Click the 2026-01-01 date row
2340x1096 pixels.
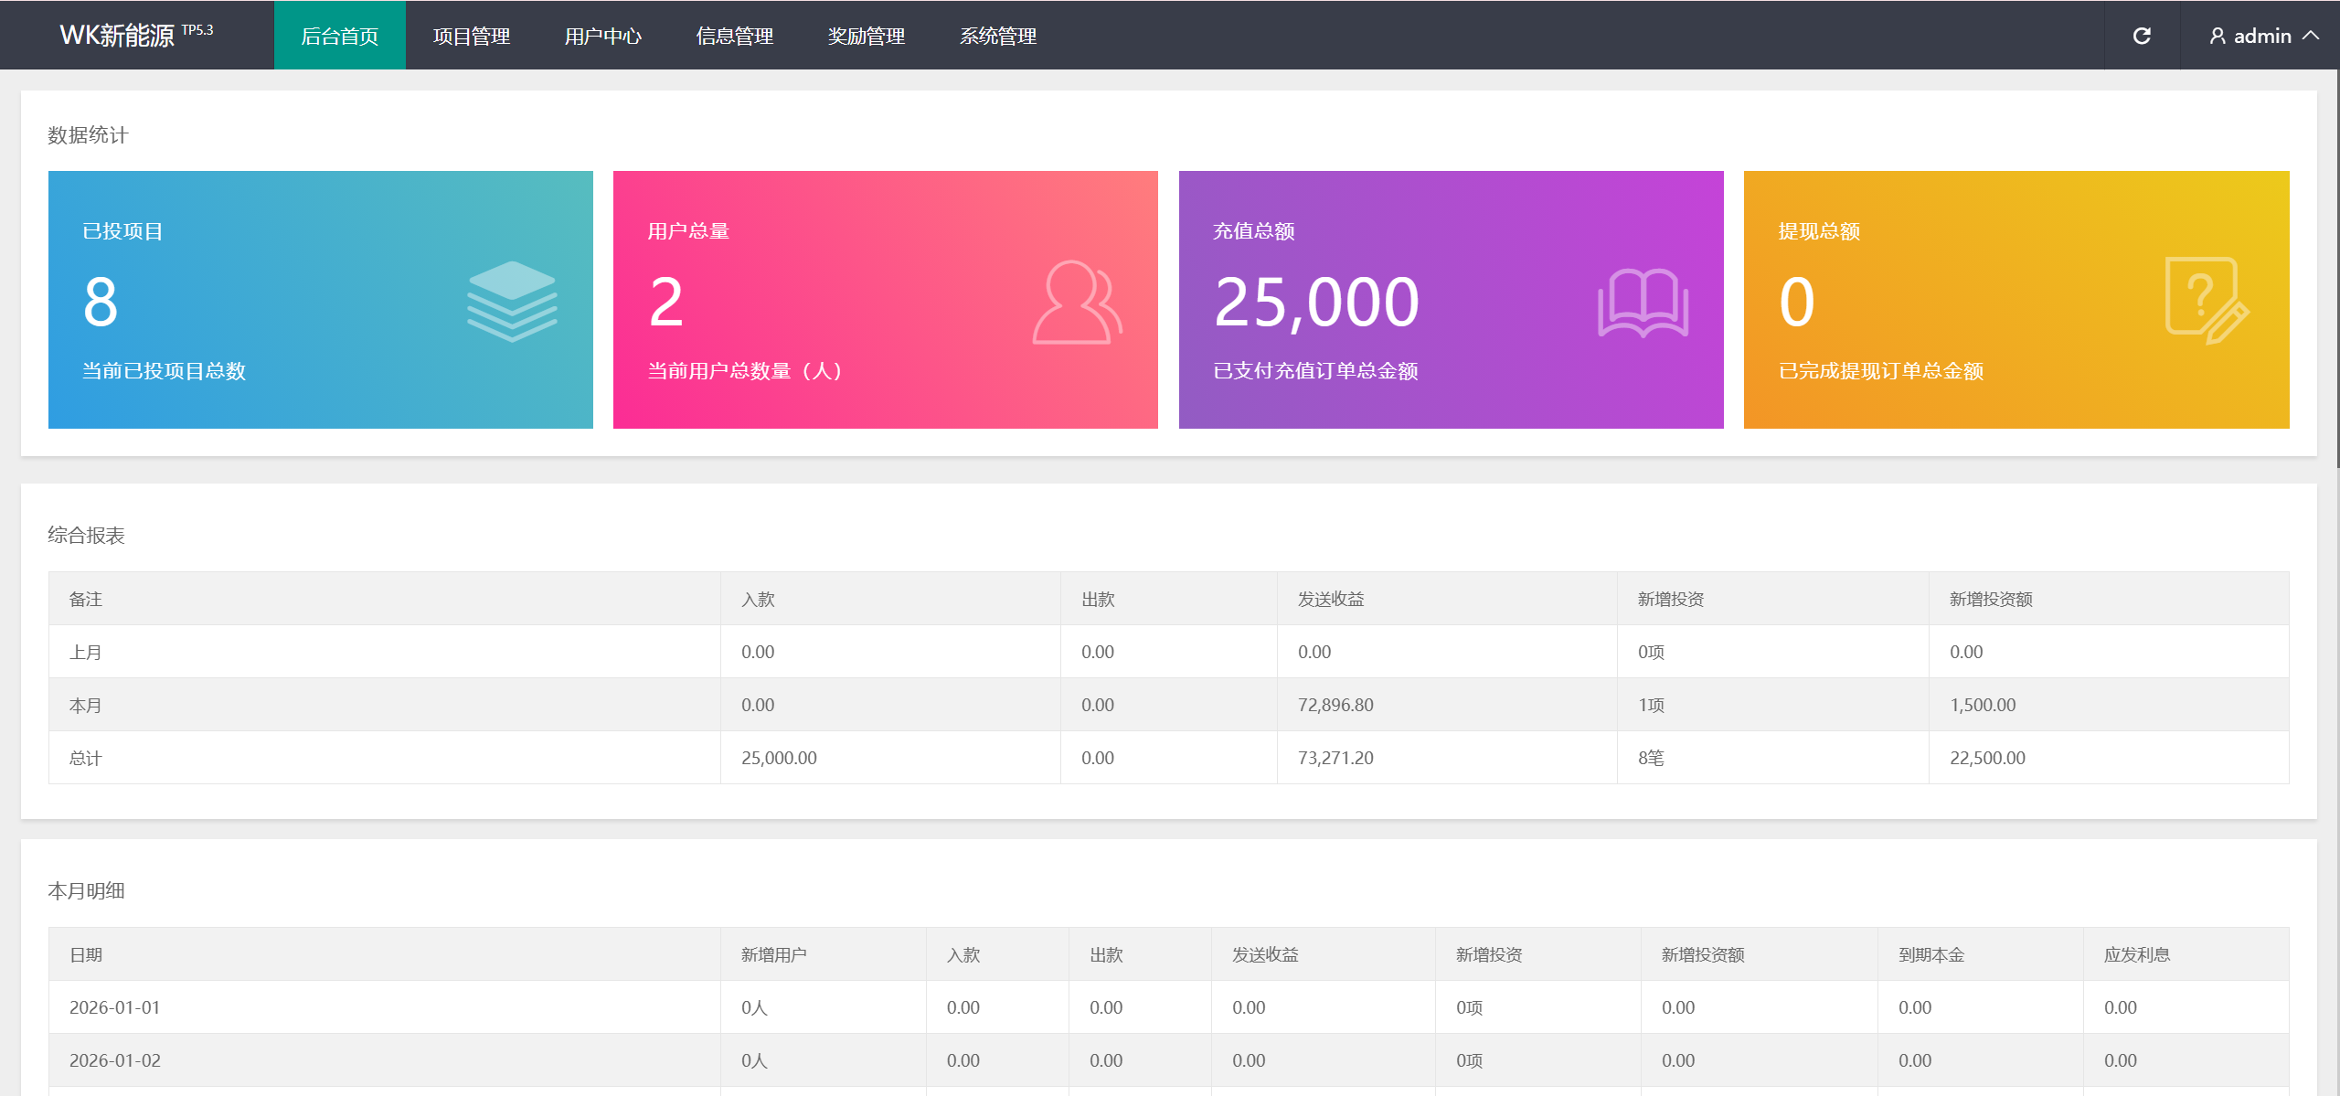(115, 1007)
